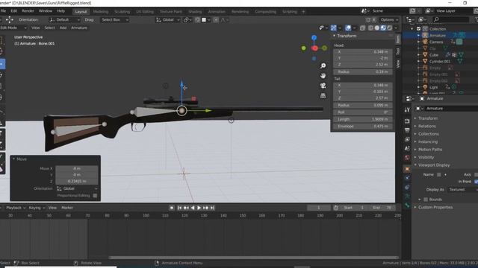Image resolution: width=478 pixels, height=268 pixels.
Task: Toggle X-ray display in viewport header
Action: tap(362, 28)
